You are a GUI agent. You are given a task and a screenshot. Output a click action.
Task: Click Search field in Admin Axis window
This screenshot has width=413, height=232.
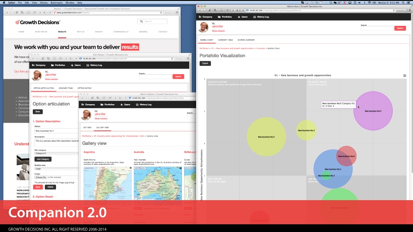(377, 28)
